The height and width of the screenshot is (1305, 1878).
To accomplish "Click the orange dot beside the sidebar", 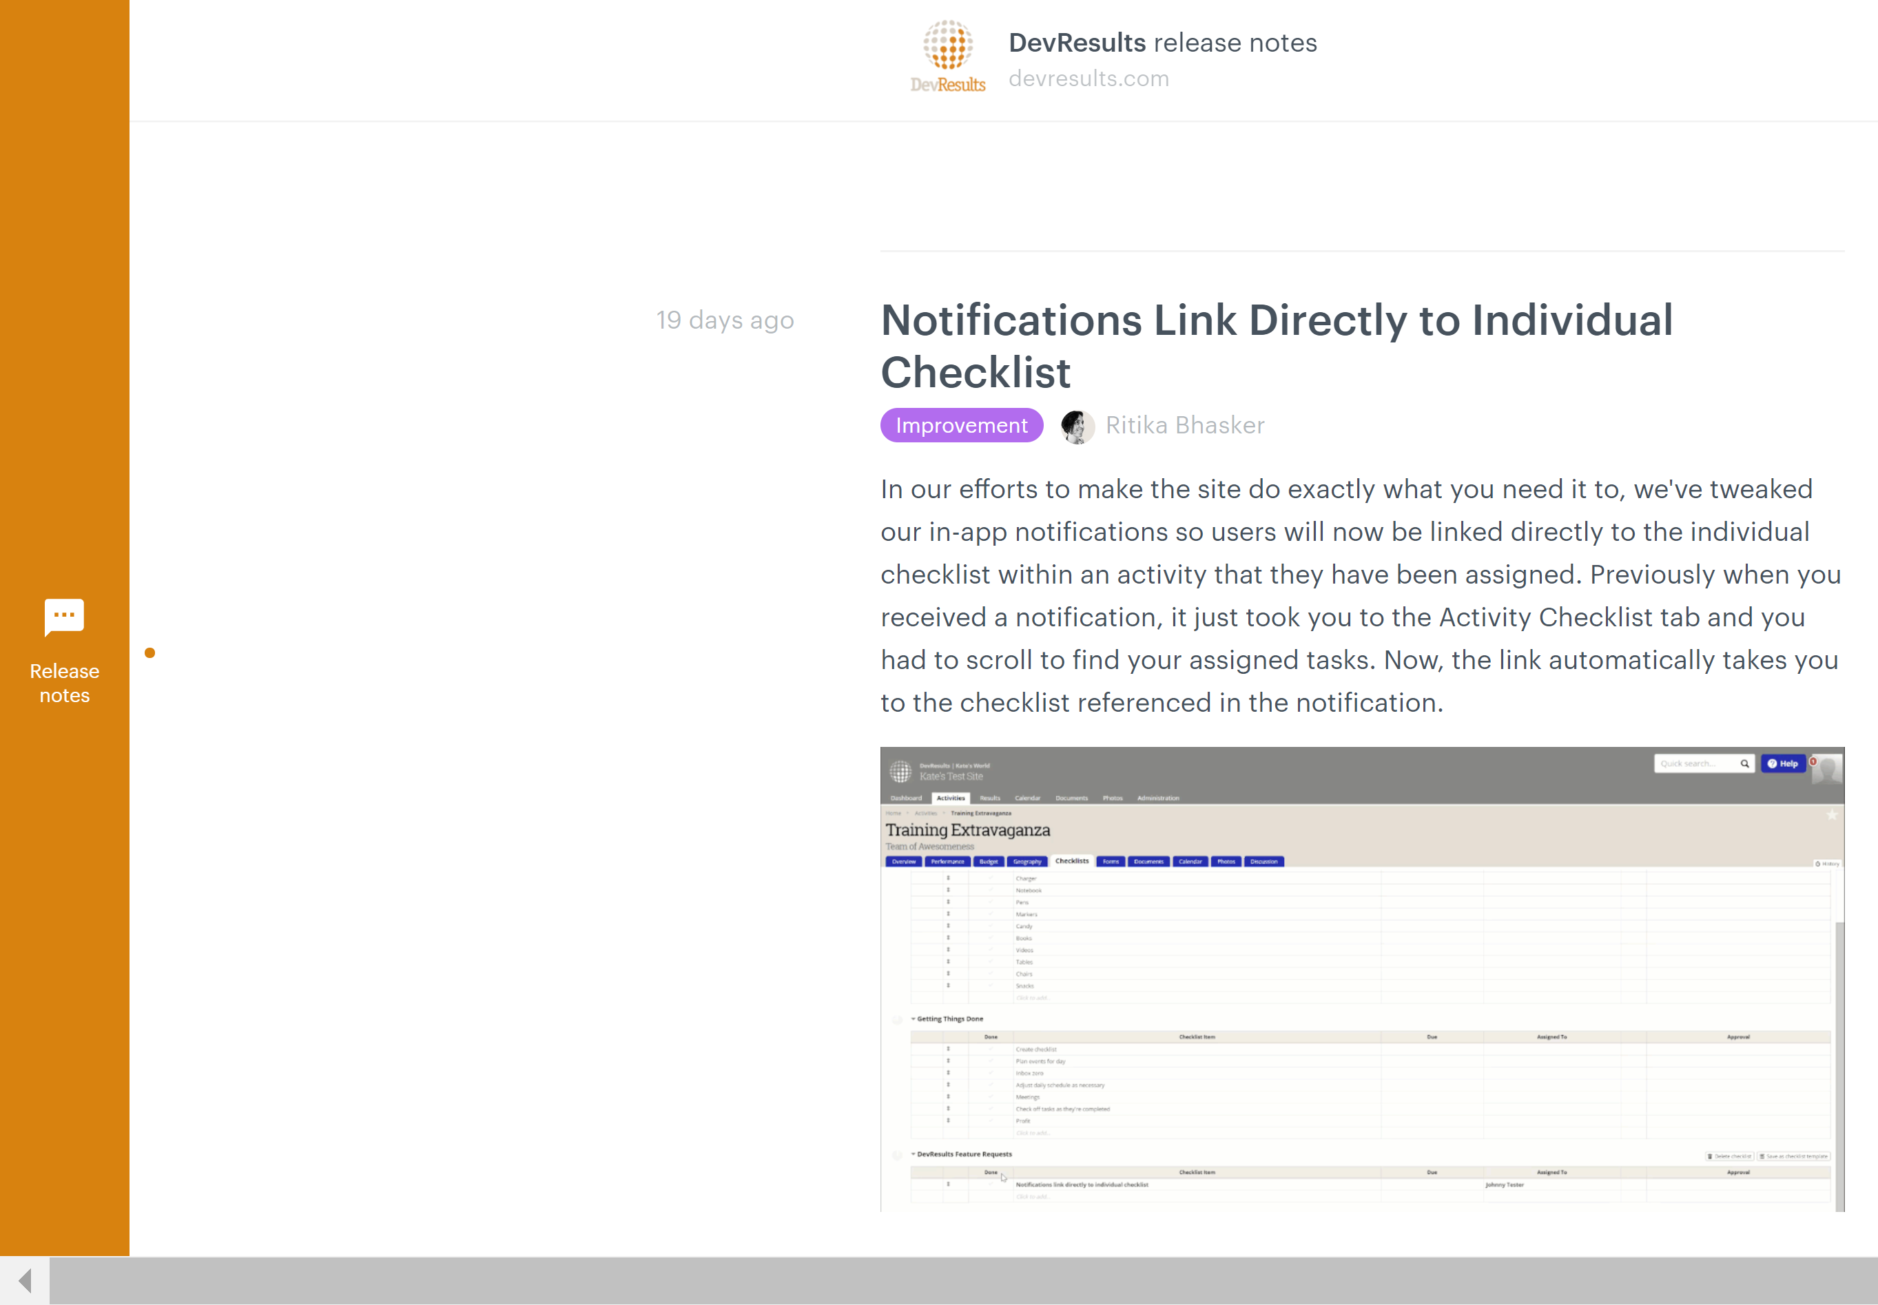I will pyautogui.click(x=149, y=652).
